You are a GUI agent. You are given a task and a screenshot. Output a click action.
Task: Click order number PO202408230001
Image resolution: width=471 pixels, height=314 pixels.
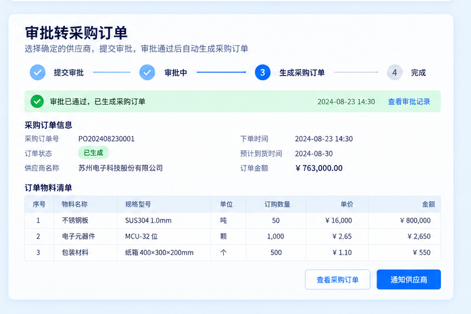point(106,139)
